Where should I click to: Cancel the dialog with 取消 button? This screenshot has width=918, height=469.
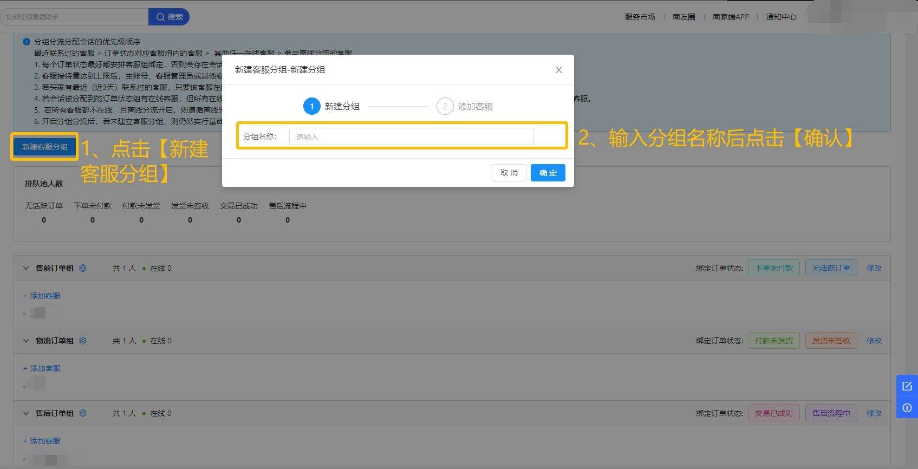(509, 173)
